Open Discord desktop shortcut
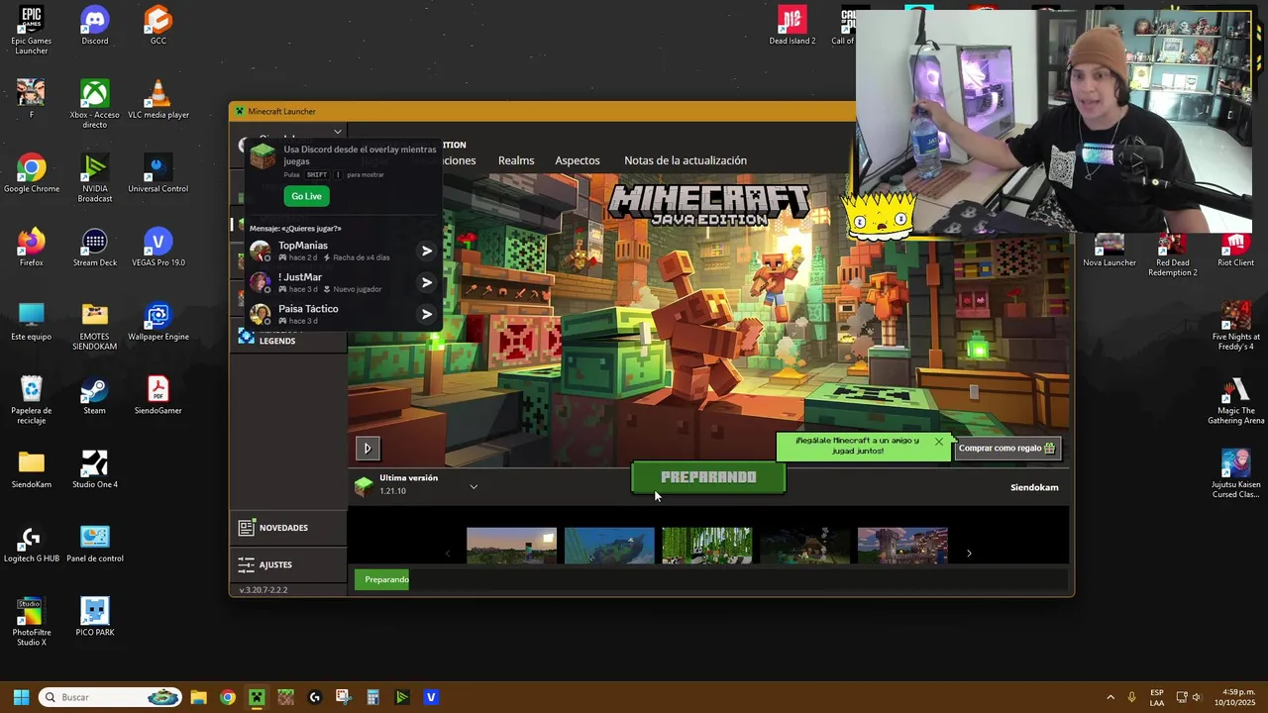Screen dimensions: 1268x713 pos(94,26)
